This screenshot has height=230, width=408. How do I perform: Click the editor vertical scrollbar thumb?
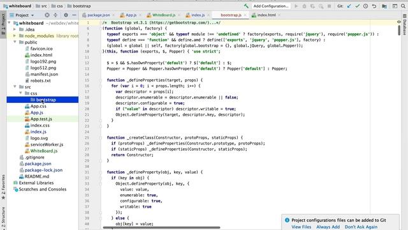399,30
